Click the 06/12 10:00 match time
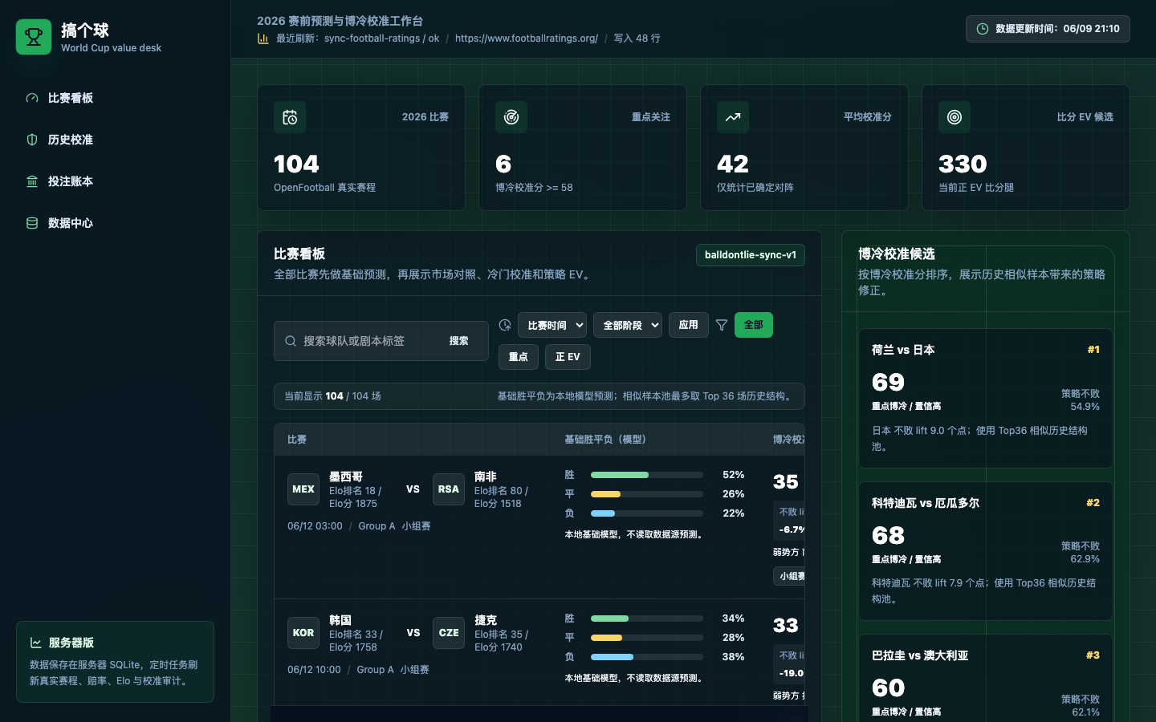This screenshot has width=1156, height=722. [x=314, y=670]
